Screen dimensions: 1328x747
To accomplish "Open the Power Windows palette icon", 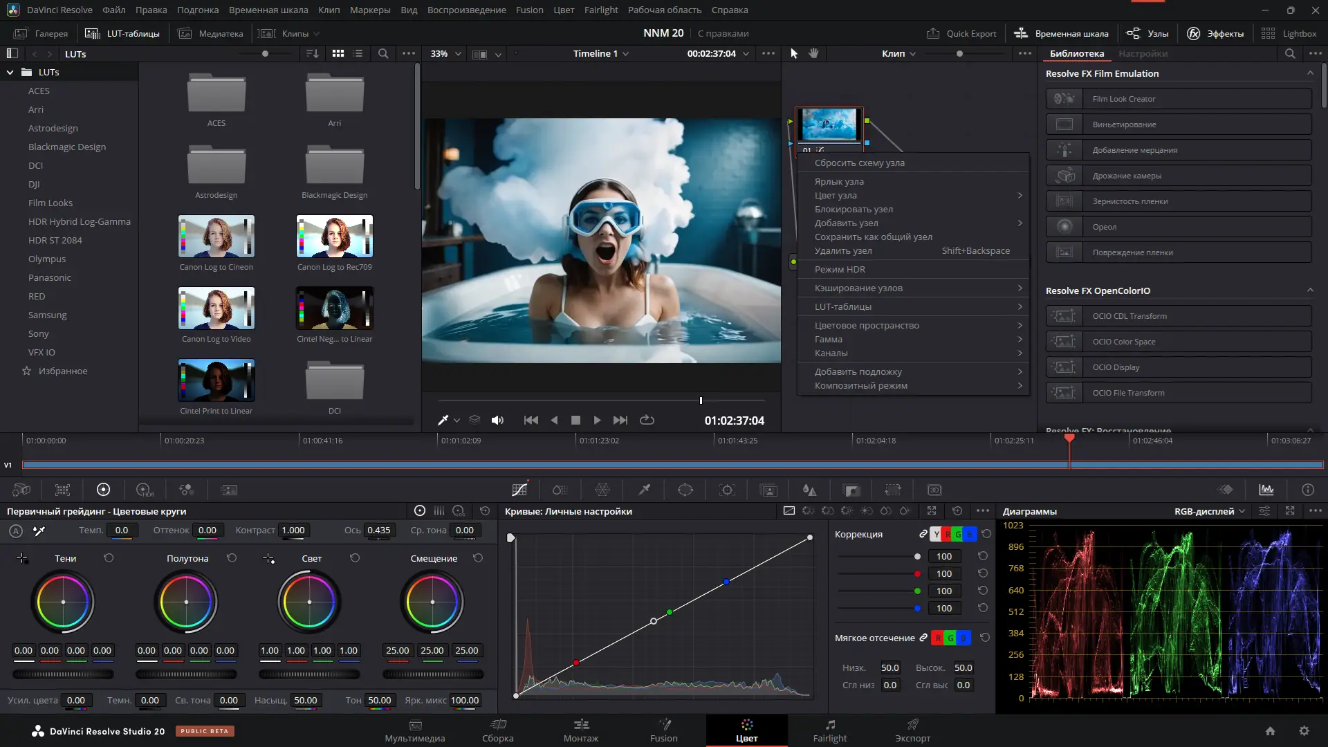I will coord(685,490).
